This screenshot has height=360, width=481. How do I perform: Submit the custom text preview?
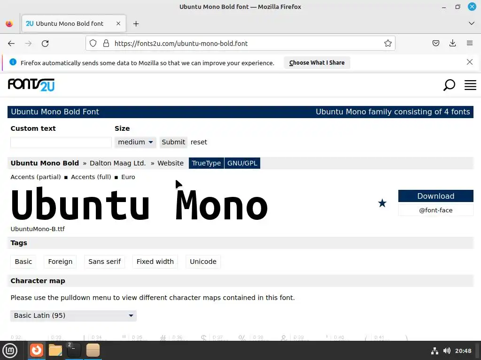click(173, 142)
